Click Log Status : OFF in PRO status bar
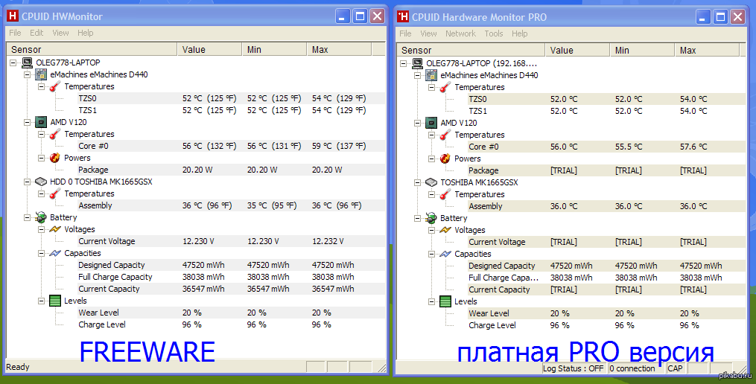Viewport: 756px width, 384px height. click(573, 368)
